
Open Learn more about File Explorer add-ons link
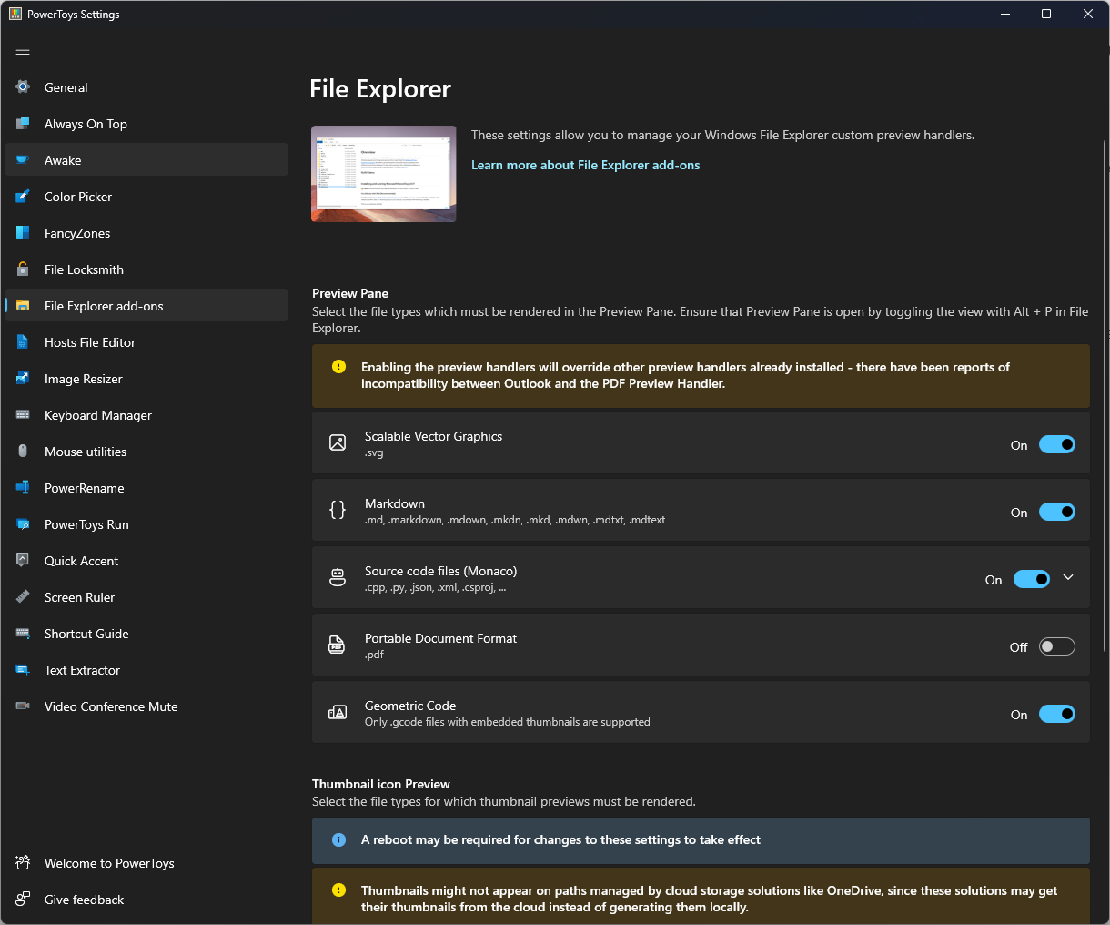pos(585,165)
